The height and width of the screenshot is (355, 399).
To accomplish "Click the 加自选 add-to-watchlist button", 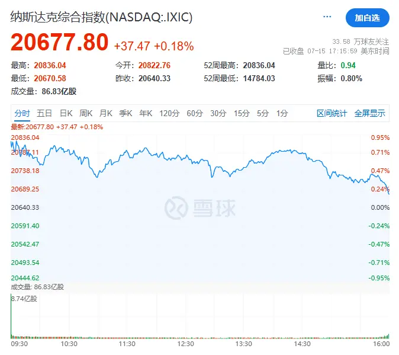I will point(367,18).
